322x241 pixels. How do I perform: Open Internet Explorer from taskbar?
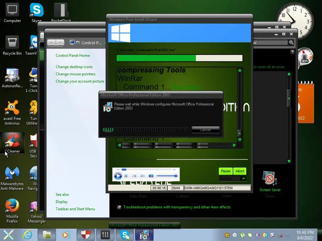28,235
